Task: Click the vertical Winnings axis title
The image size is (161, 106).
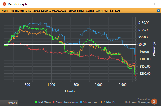Action: [154, 49]
